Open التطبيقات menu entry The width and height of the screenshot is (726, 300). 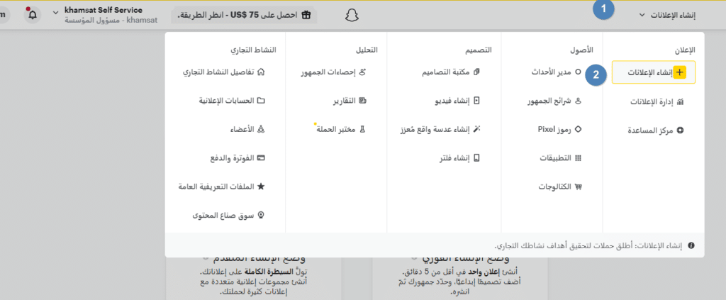[561, 158]
